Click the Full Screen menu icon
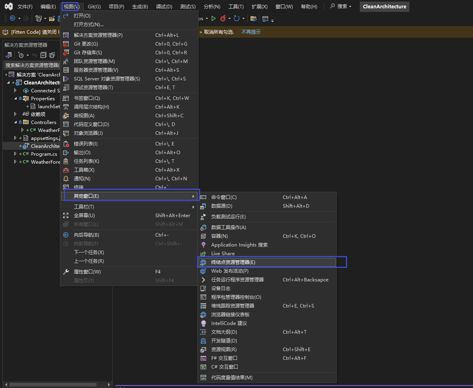This screenshot has height=388, width=473. [66, 216]
